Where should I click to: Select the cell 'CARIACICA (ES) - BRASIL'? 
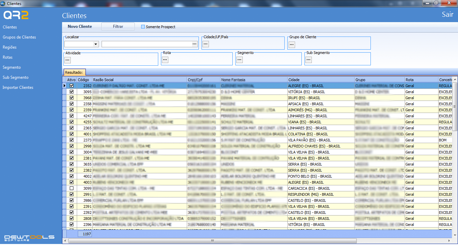coord(321,188)
